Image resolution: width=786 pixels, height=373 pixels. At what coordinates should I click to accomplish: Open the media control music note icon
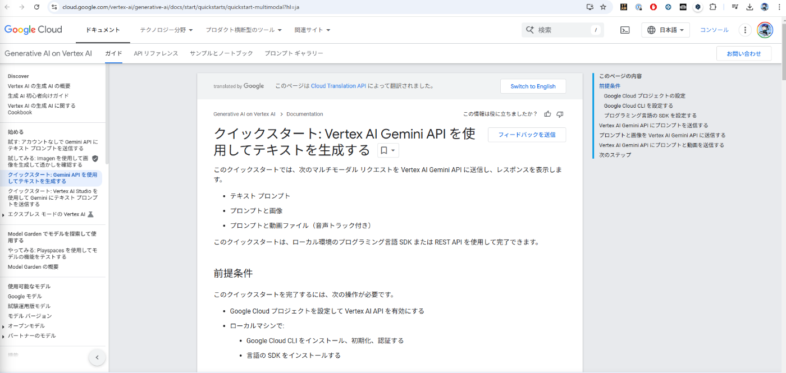click(x=735, y=7)
